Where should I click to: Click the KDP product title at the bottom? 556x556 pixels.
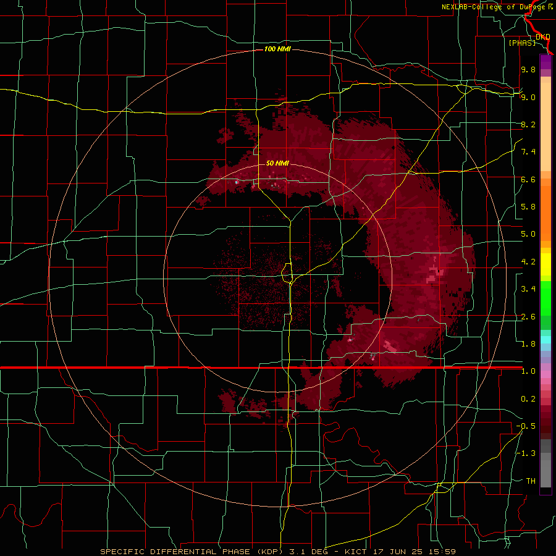point(277,552)
